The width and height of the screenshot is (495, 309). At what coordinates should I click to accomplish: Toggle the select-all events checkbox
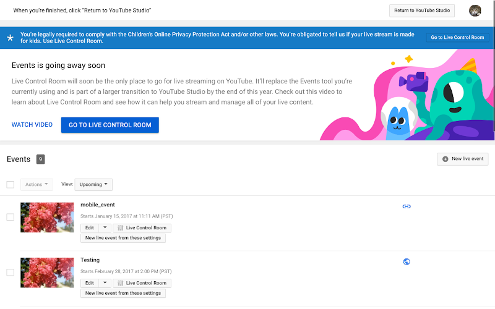[11, 184]
